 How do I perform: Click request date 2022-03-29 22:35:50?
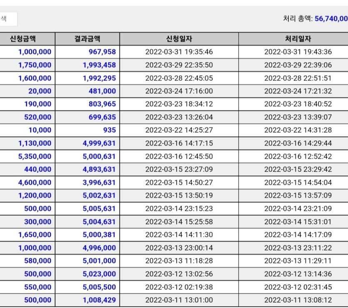coord(179,65)
